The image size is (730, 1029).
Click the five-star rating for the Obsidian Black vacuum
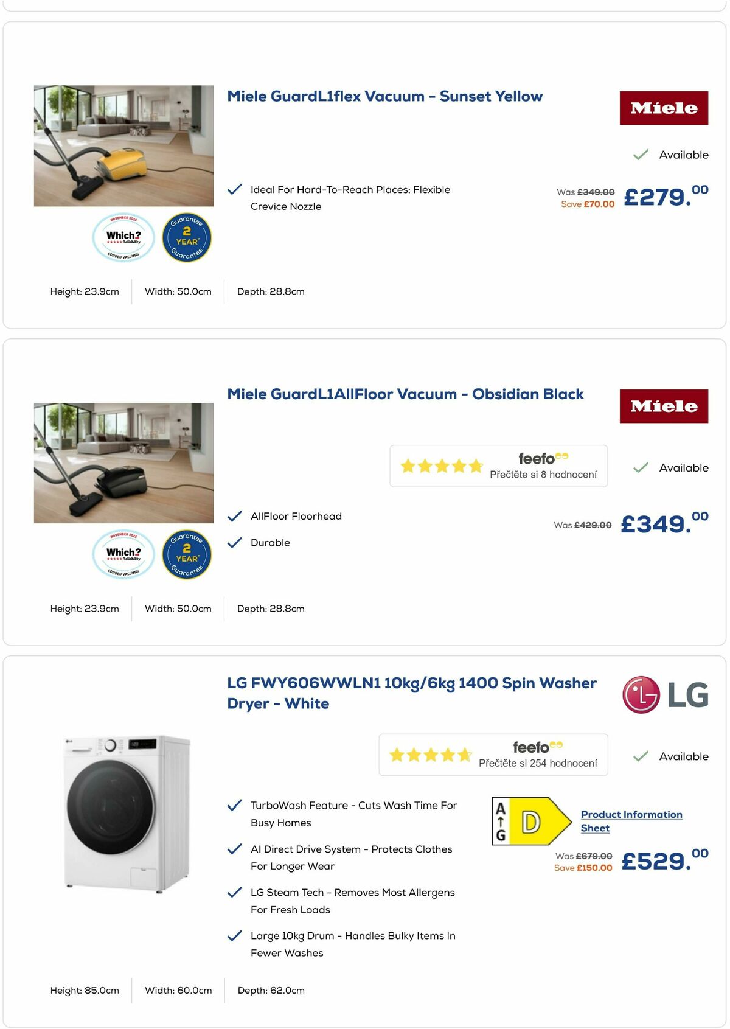tap(442, 466)
